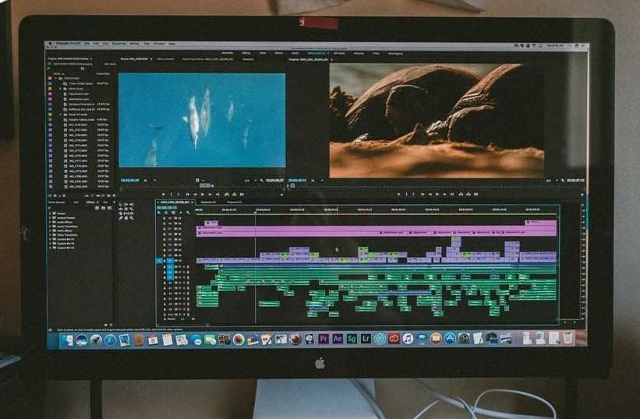Expand Video Effects folder

[x=50, y=231]
